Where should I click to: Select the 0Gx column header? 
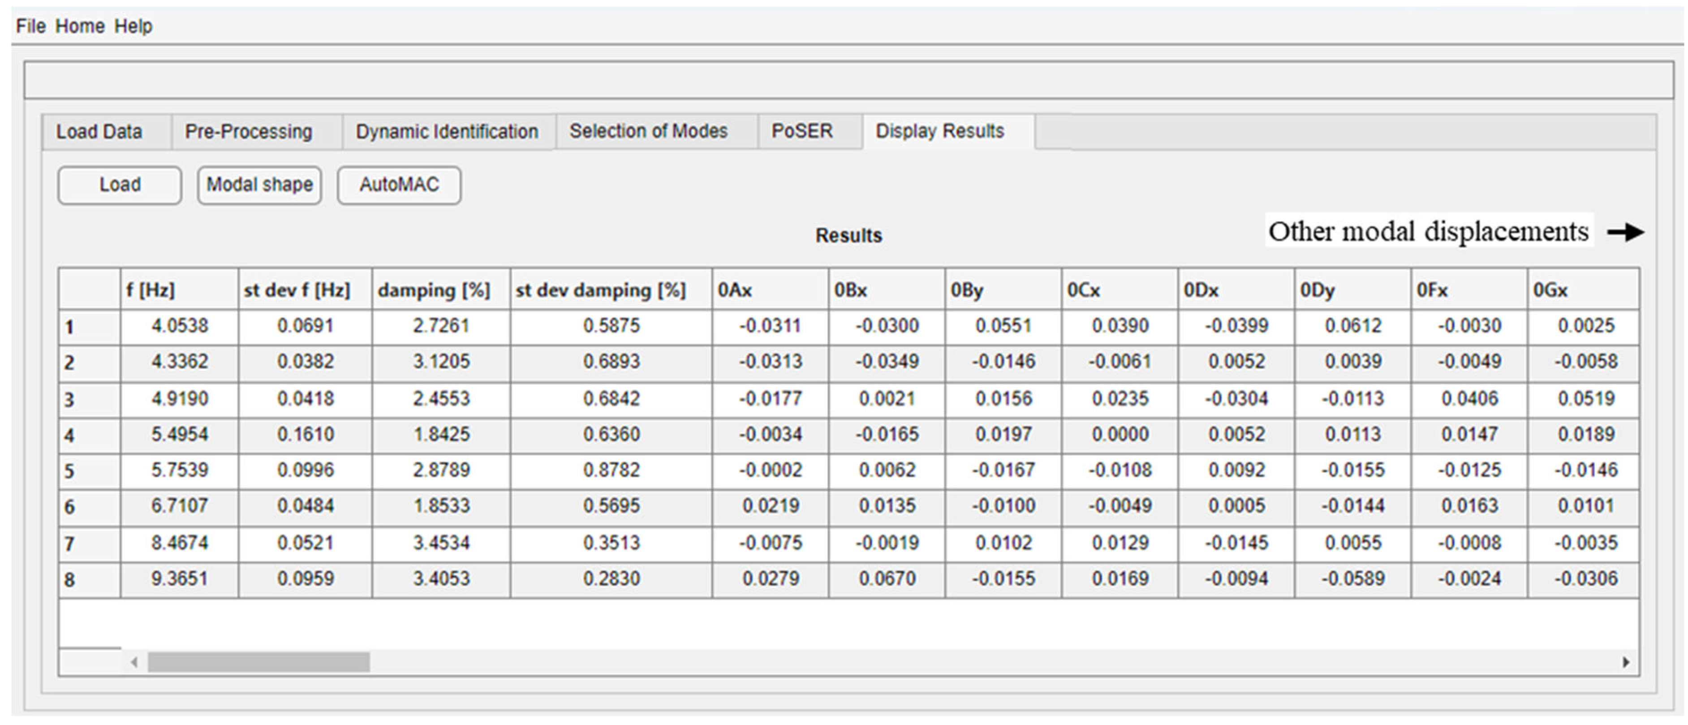pos(1583,290)
